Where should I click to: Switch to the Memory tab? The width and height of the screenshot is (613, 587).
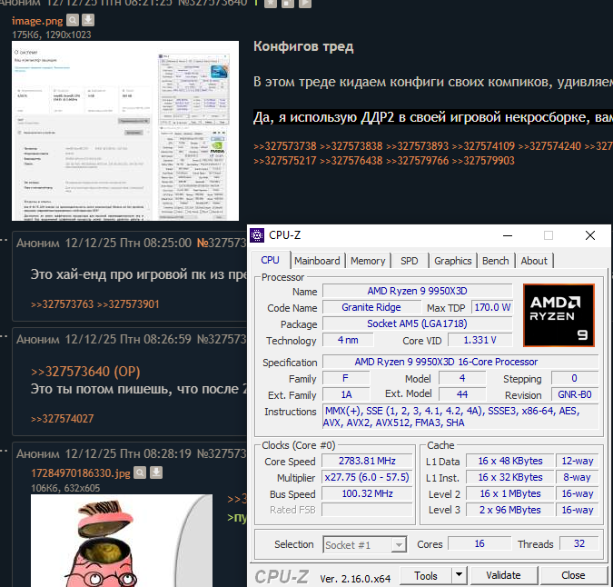(368, 261)
